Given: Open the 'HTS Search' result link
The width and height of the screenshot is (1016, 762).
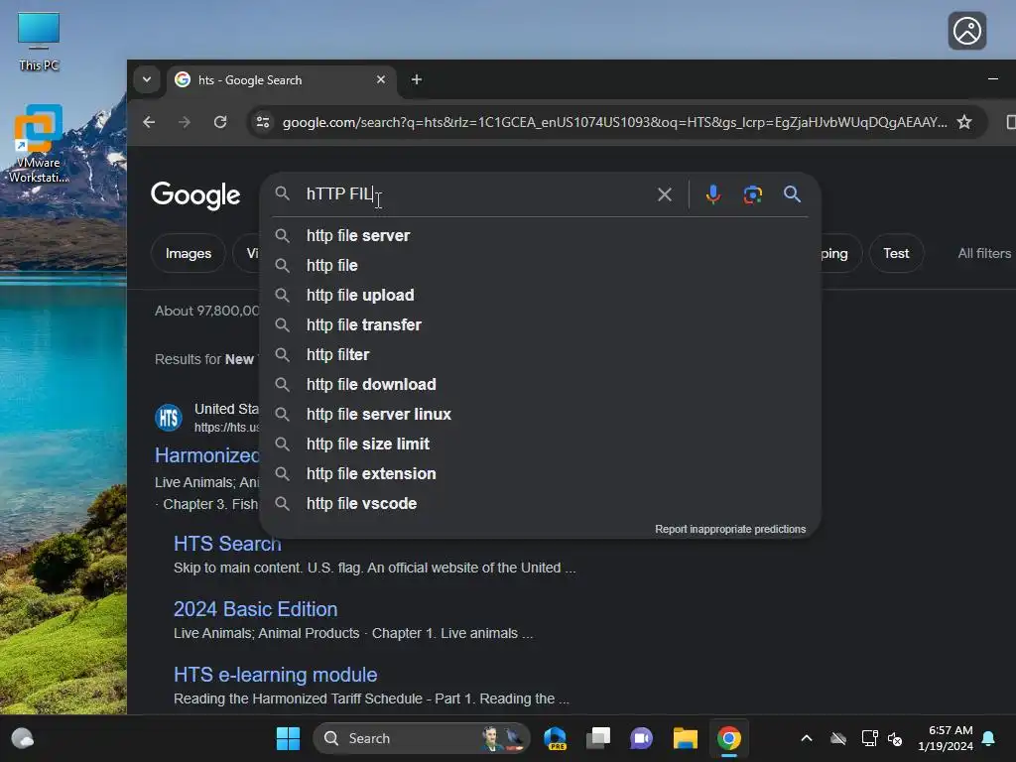Looking at the screenshot, I should coord(227,544).
